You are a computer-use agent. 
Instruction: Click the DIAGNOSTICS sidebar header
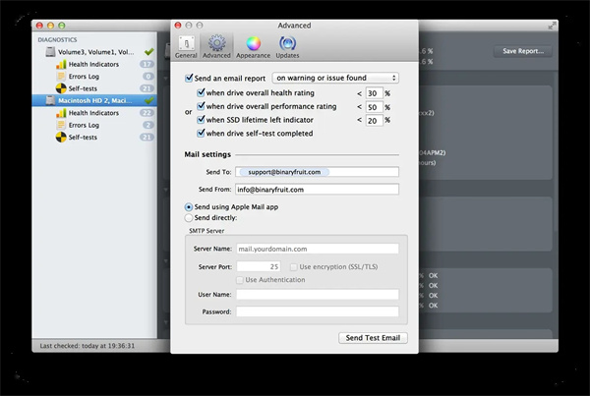click(x=57, y=39)
